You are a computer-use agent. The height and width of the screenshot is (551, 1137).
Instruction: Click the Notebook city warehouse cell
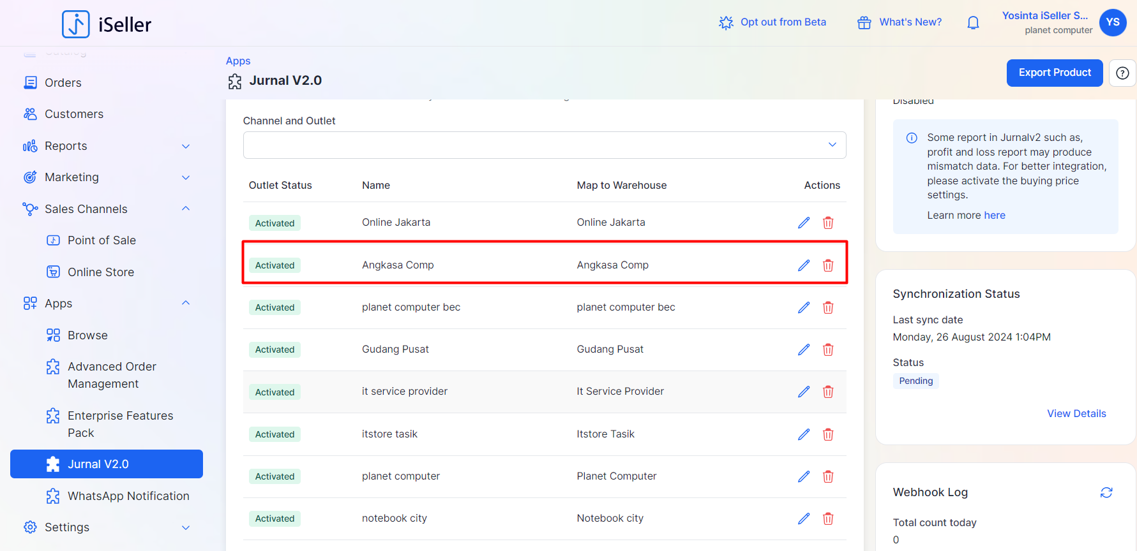(610, 518)
